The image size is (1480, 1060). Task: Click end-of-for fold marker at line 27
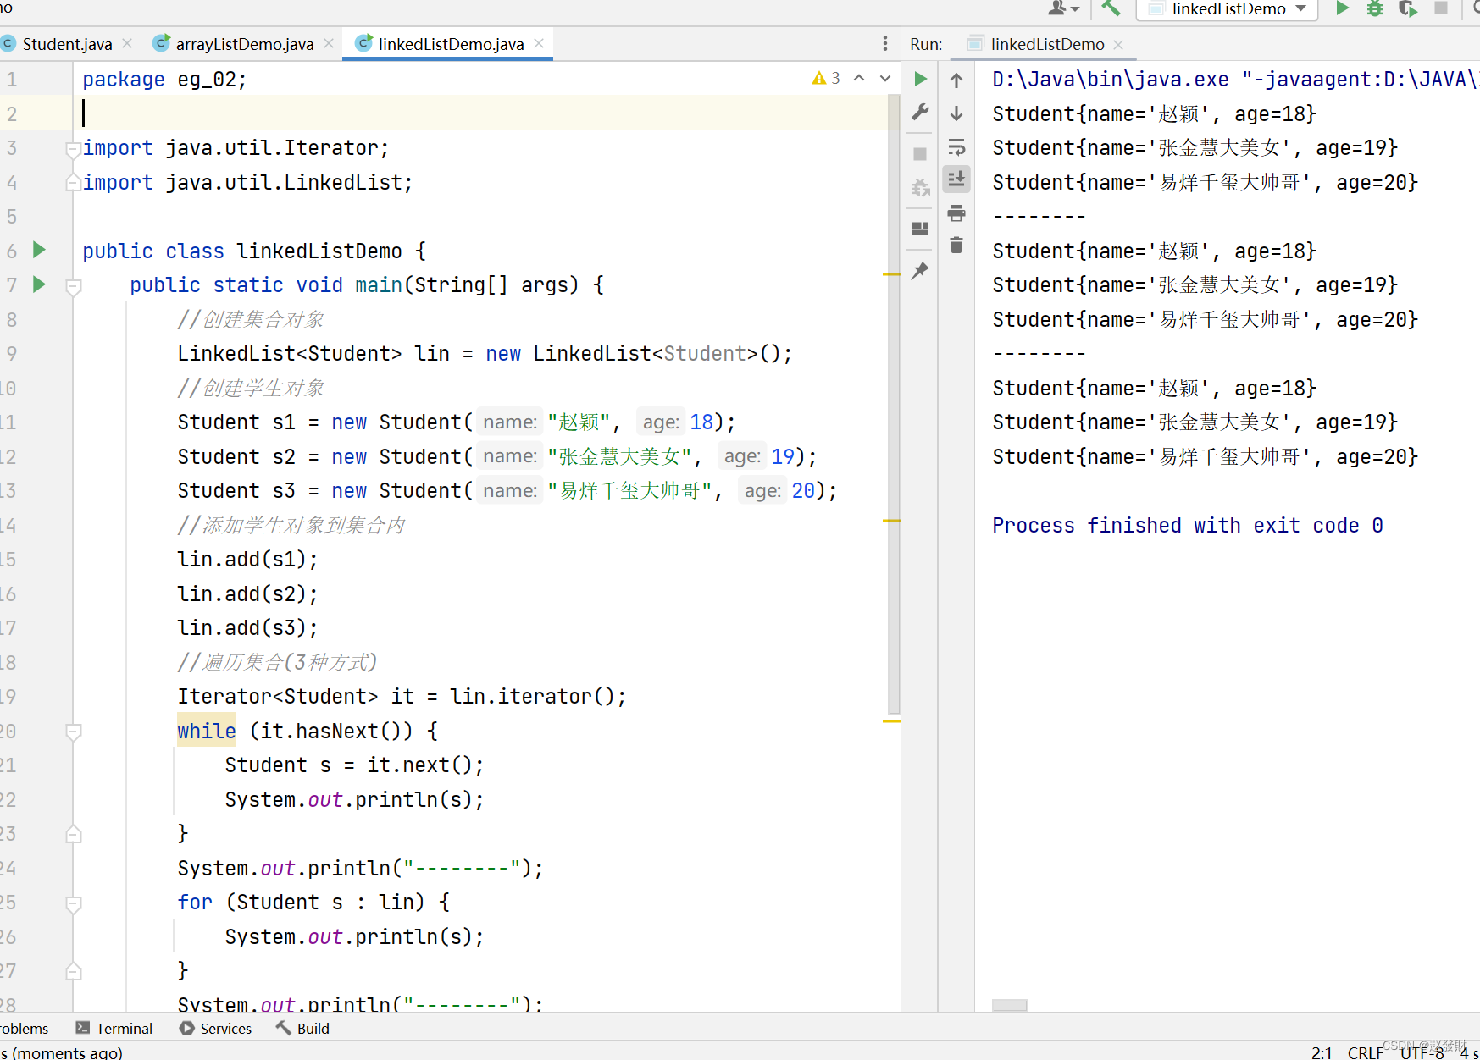73,971
